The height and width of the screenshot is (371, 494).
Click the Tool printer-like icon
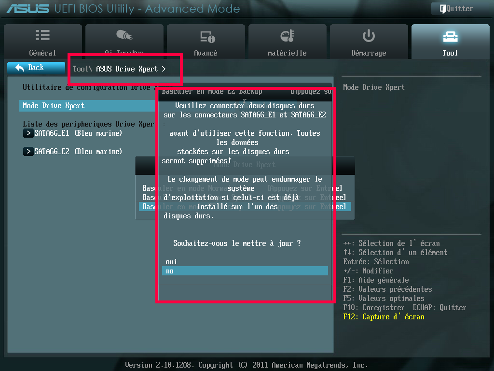450,36
